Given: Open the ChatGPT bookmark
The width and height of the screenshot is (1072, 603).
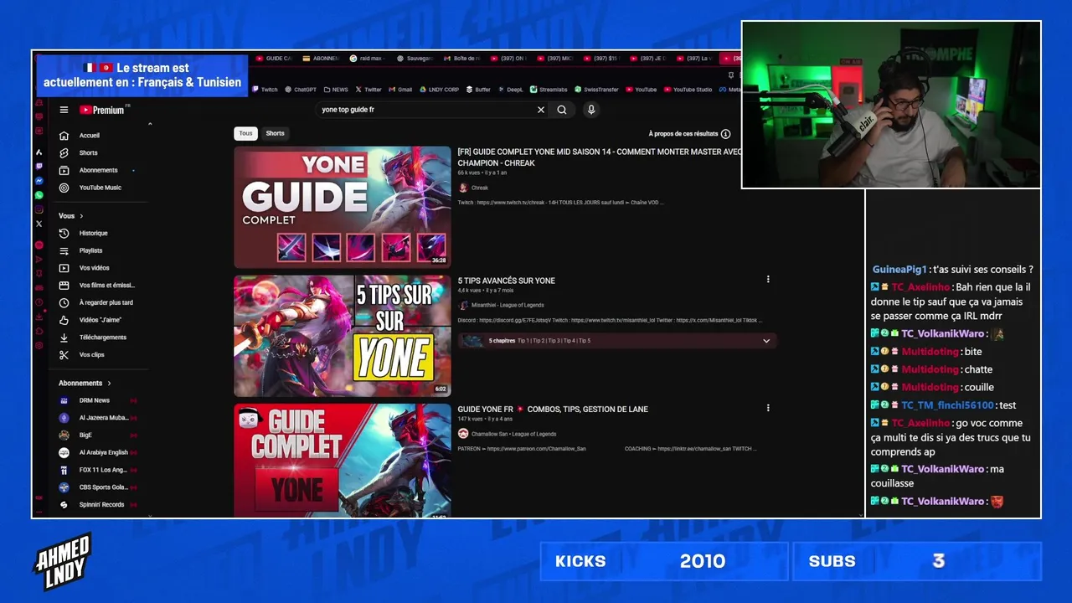Looking at the screenshot, I should tap(301, 90).
